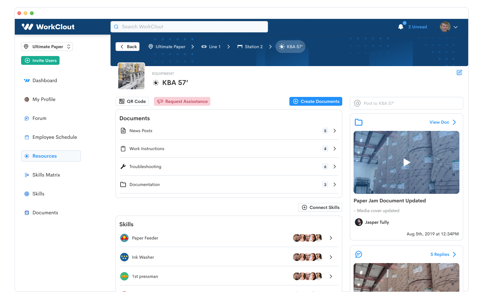Expand the News Posts row chevron
The height and width of the screenshot is (298, 483).
pyautogui.click(x=334, y=131)
